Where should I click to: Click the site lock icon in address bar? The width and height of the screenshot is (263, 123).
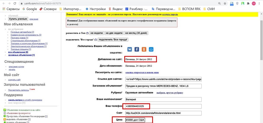tap(21, 3)
